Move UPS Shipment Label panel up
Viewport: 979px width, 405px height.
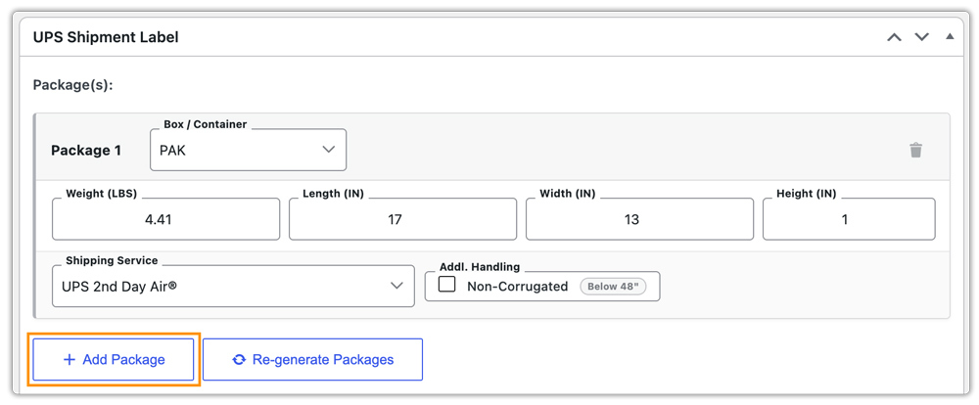894,37
